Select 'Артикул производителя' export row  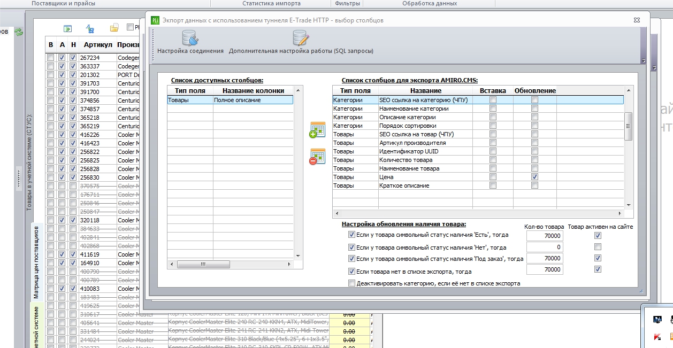point(478,143)
